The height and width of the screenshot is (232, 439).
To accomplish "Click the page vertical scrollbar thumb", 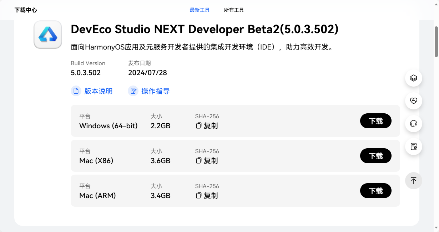I will pyautogui.click(x=436, y=41).
